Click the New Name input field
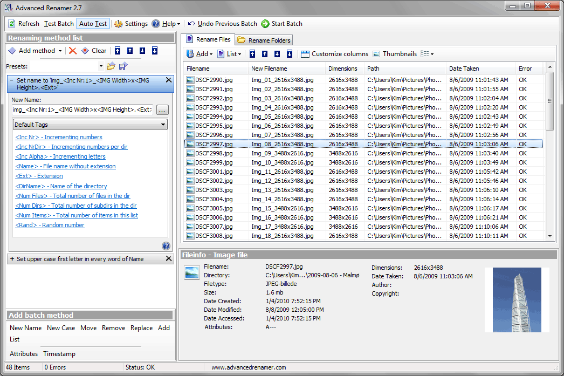 click(x=82, y=110)
